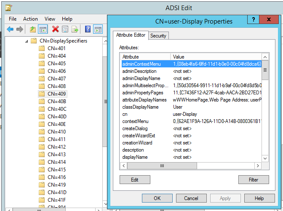
Task: Select the createWizardExt attribute row
Action: pos(192,136)
